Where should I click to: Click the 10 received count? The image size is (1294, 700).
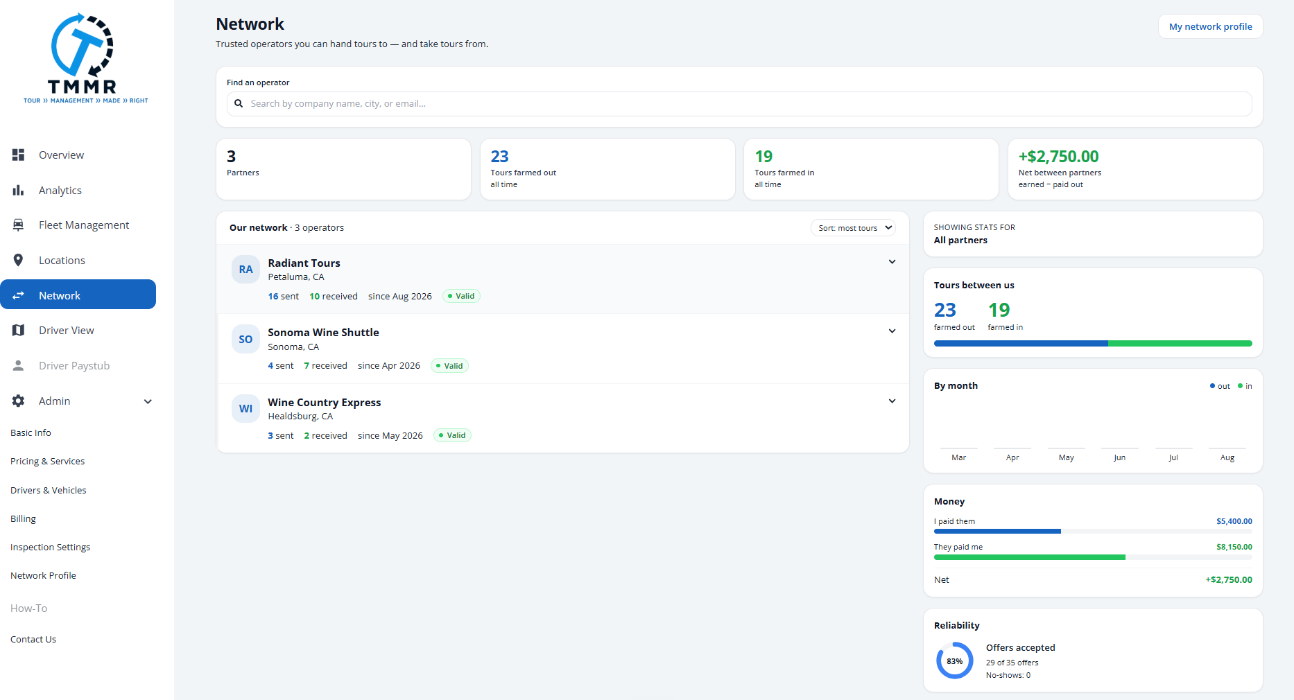pos(334,296)
